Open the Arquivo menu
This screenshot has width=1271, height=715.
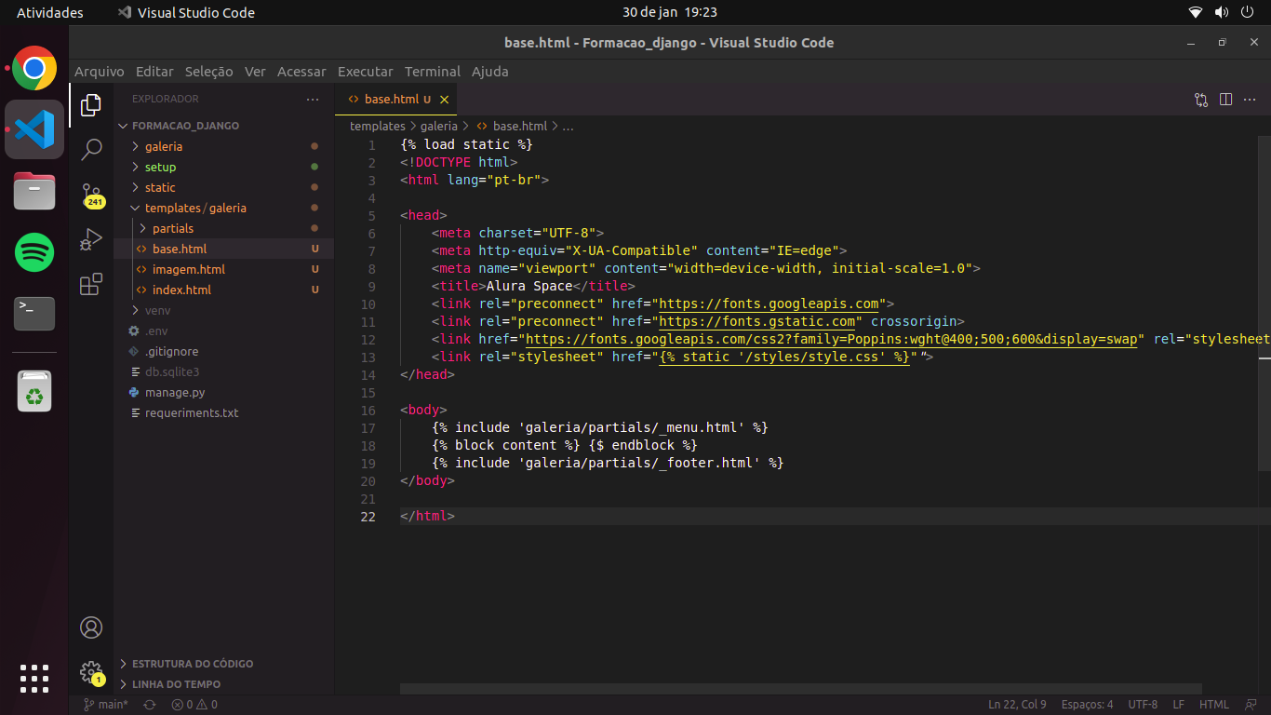pyautogui.click(x=100, y=72)
